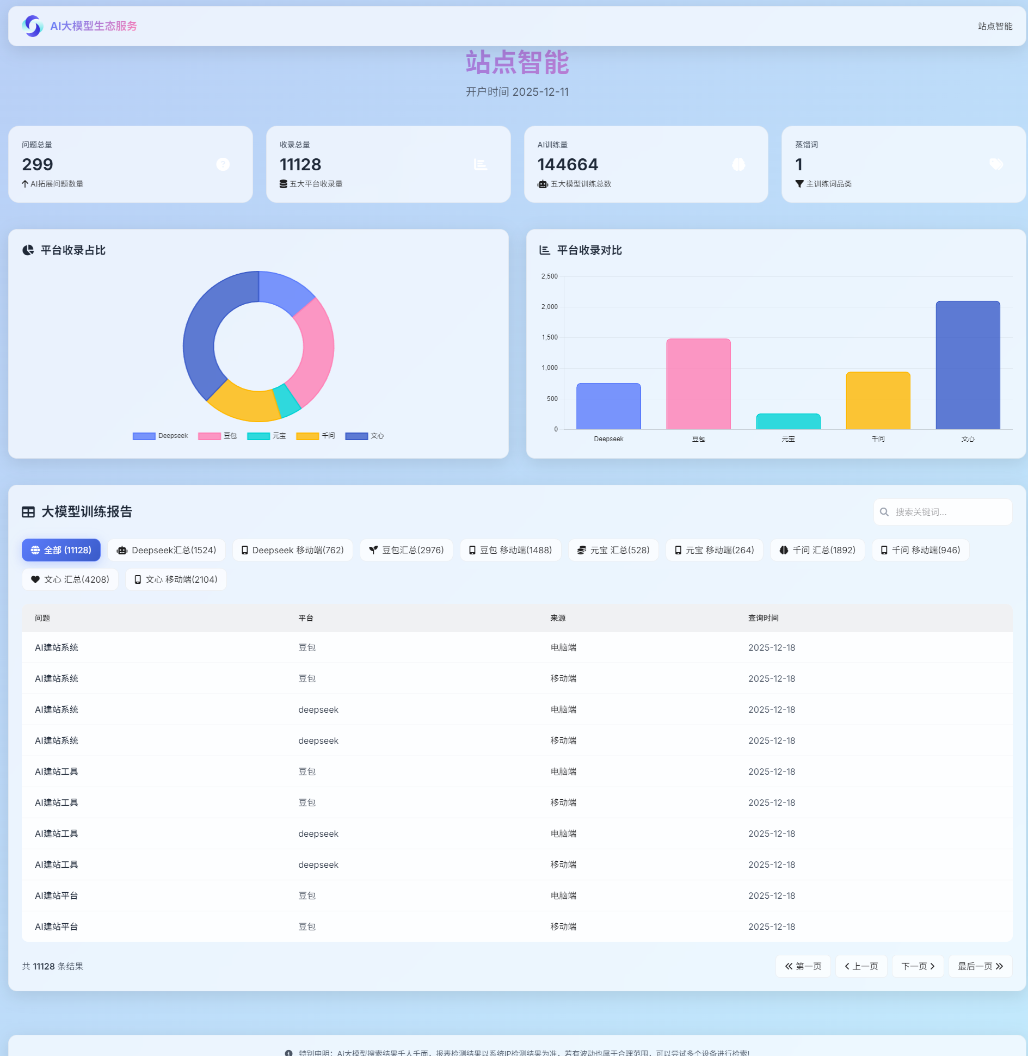Screen dimensions: 1028x1056
Task: Jump to last page with 最后一页 button
Action: (981, 966)
